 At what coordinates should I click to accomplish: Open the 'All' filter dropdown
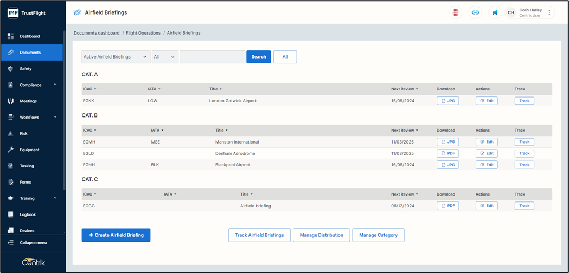coord(165,57)
